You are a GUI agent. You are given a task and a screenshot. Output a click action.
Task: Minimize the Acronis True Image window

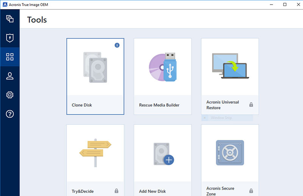click(x=272, y=5)
